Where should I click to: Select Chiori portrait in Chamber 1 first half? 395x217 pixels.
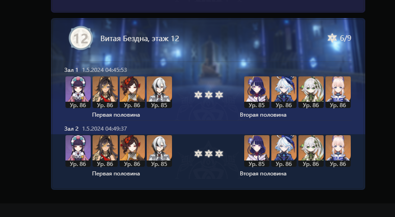[x=132, y=92]
